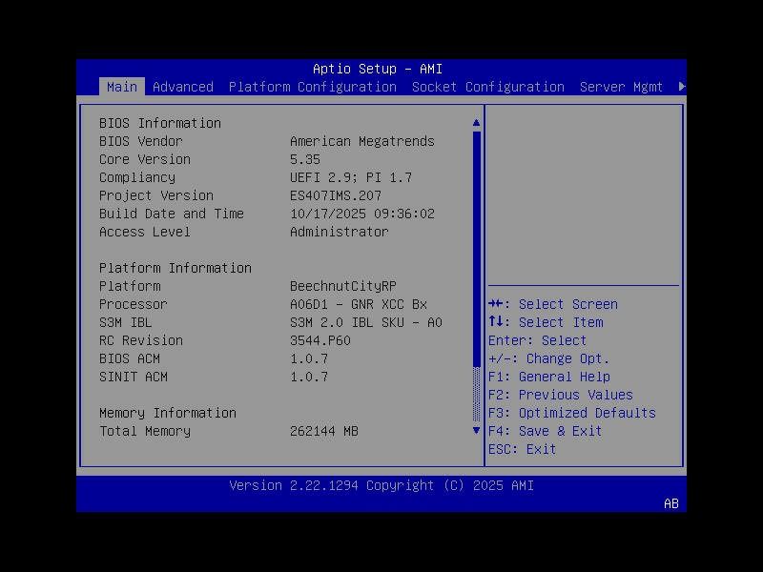Click the Select Item up-down arrows hint

pyautogui.click(x=499, y=322)
